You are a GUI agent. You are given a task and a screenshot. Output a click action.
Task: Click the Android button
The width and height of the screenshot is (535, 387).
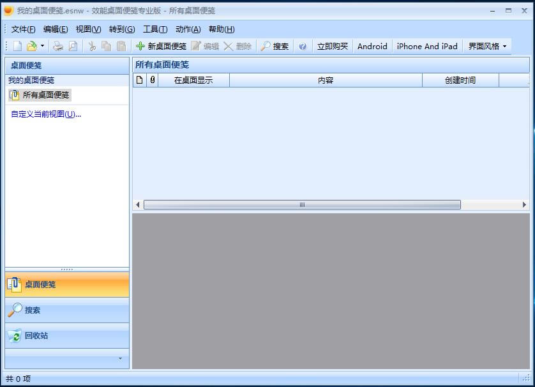372,46
